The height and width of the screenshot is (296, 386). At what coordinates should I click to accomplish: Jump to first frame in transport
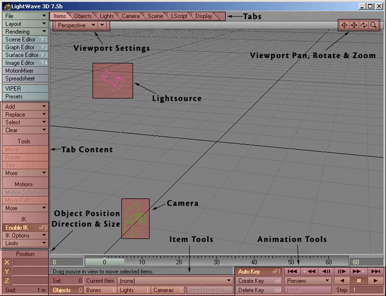[292, 271]
